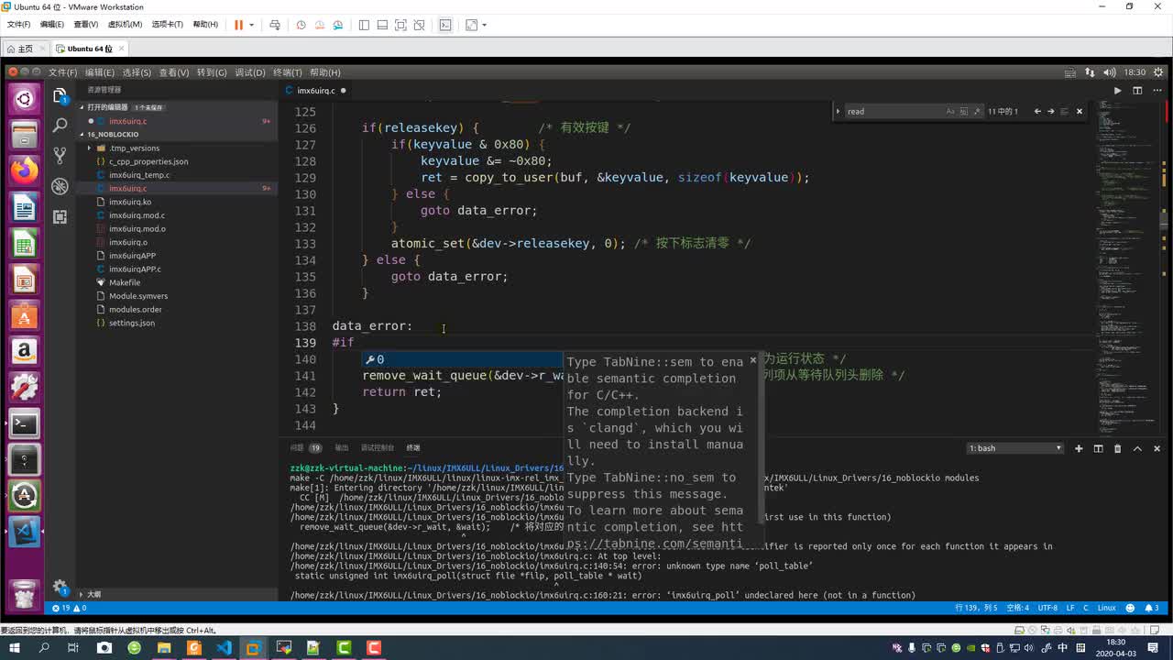Show errors and warnings count in status bar
The width and height of the screenshot is (1173, 660).
coord(70,608)
